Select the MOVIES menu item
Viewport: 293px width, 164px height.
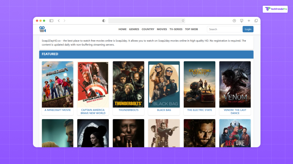click(162, 29)
